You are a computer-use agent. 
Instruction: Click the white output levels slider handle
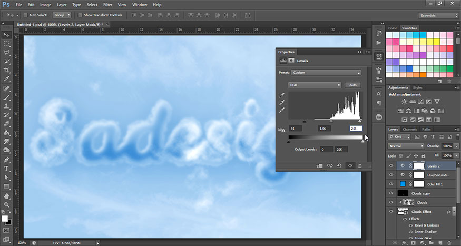coord(362,141)
